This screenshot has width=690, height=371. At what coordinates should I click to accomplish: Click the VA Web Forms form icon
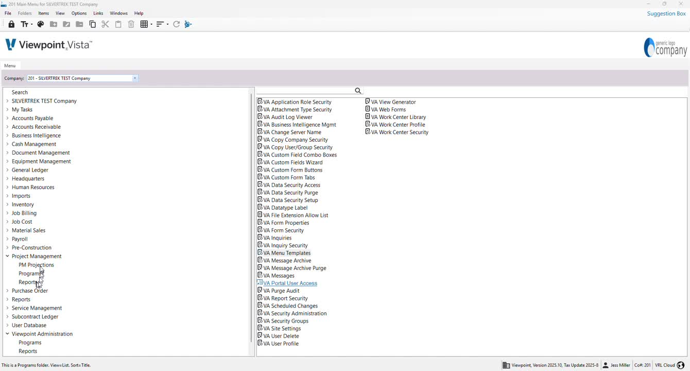click(368, 109)
